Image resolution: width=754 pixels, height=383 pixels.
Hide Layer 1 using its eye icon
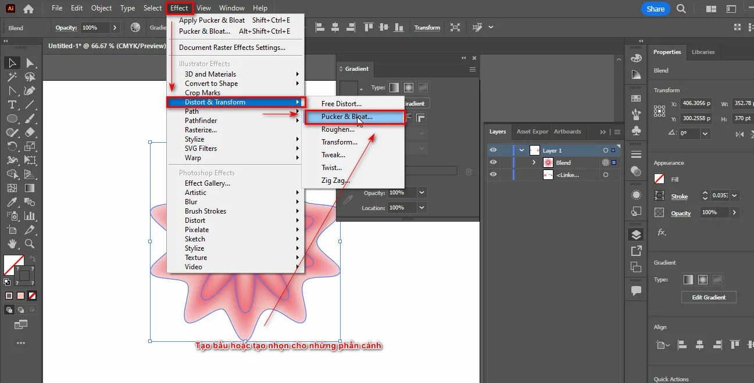pos(493,150)
